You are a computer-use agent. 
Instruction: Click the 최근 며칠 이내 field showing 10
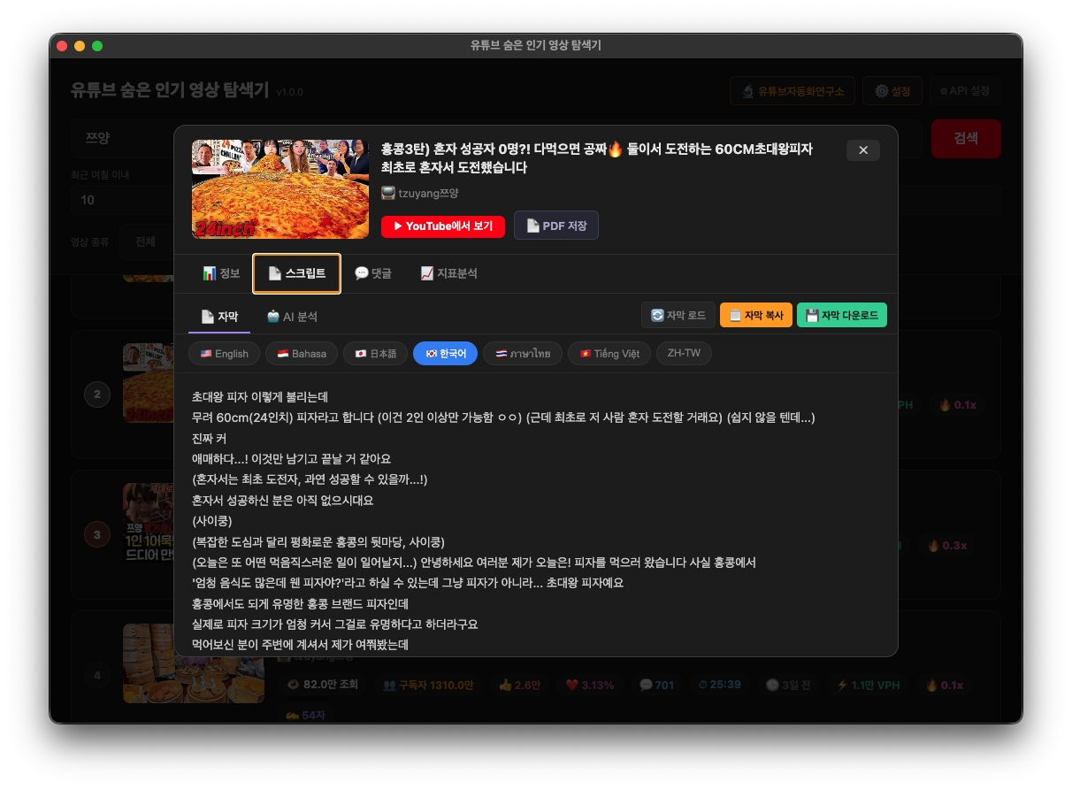[122, 200]
